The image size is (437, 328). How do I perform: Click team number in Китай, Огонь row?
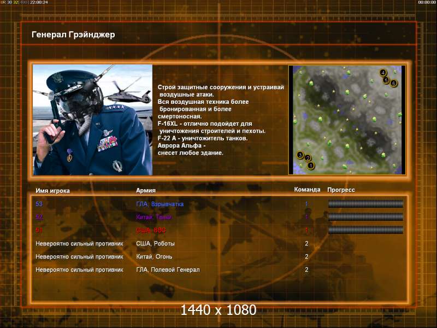point(306,256)
